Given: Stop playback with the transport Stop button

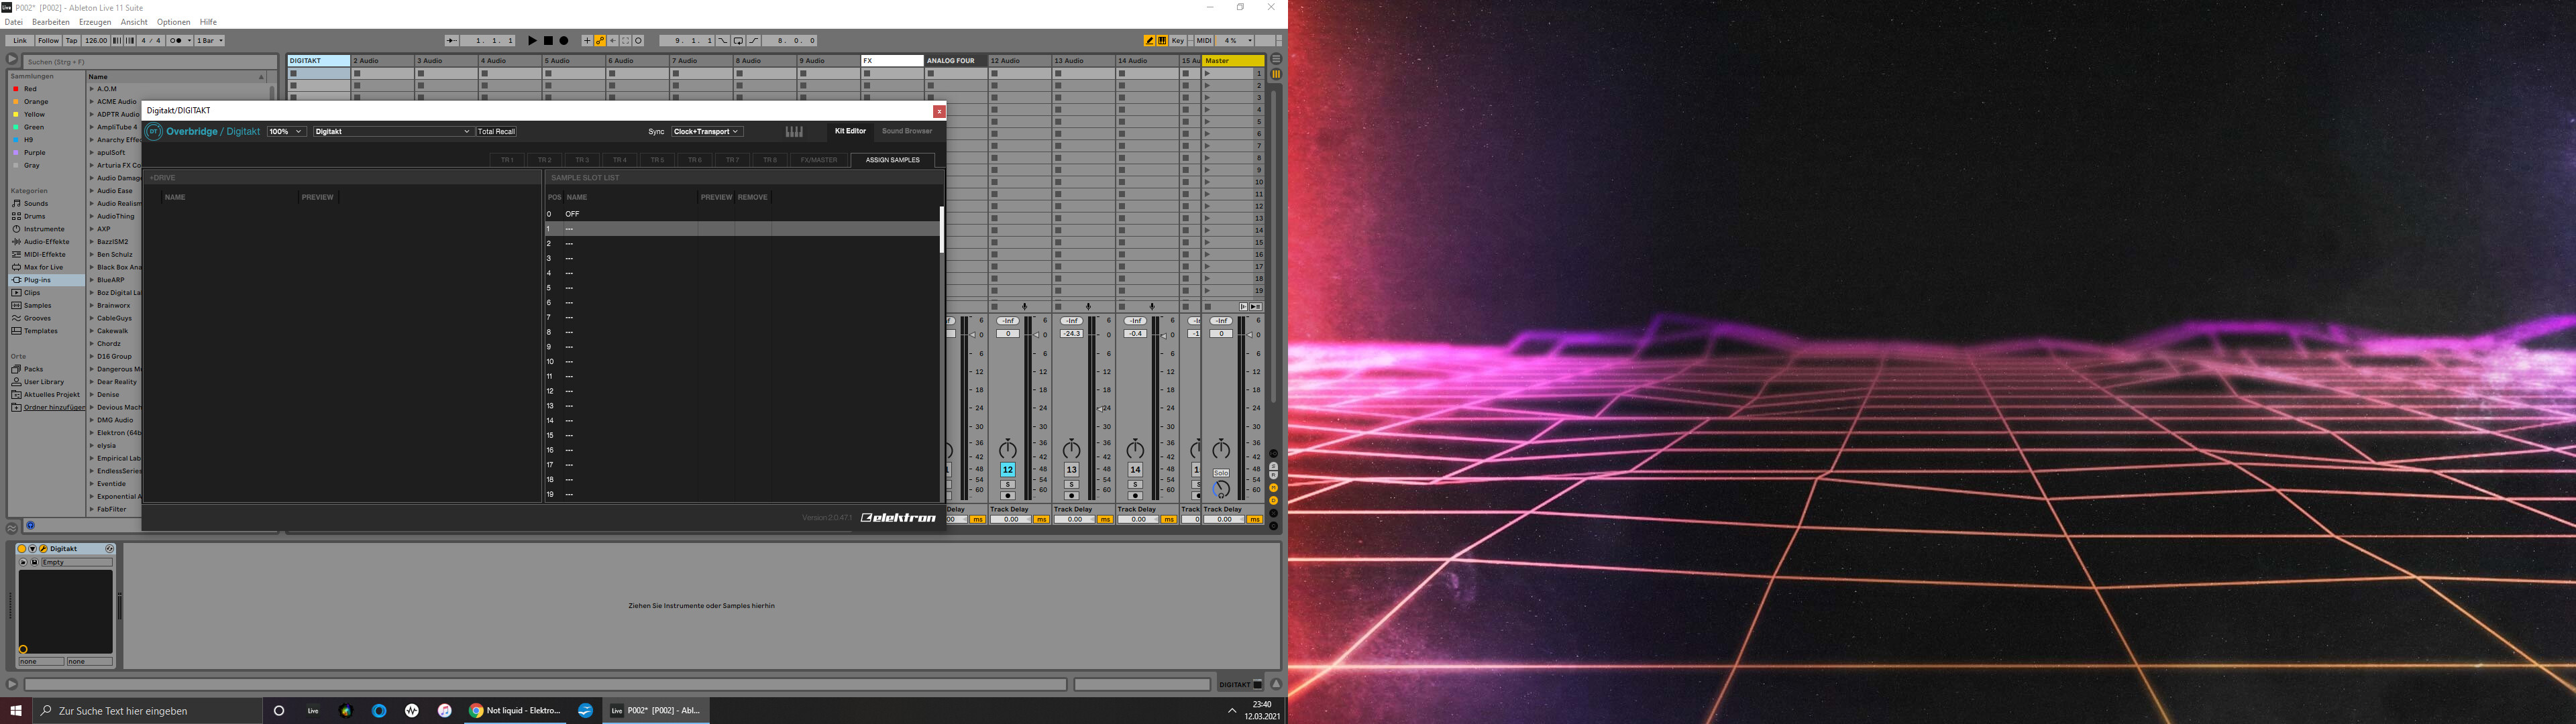Looking at the screenshot, I should tap(548, 41).
